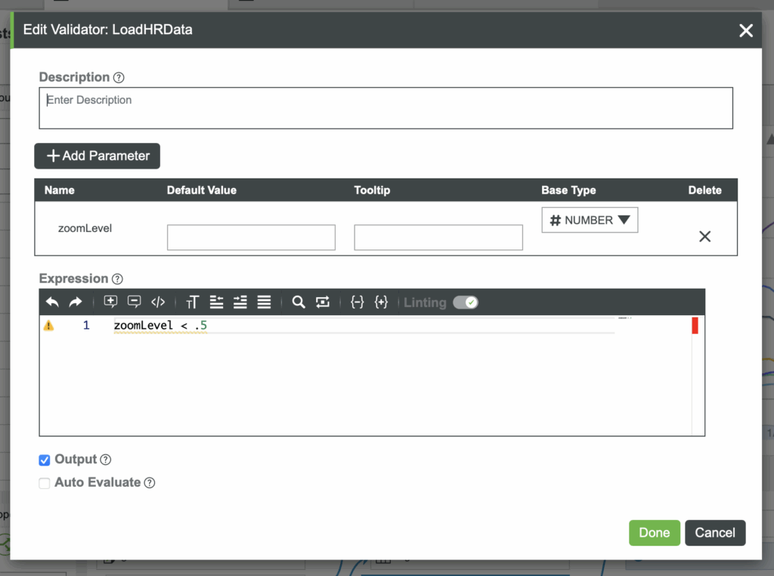Click the undo arrow in expression toolbar
Screen dimensions: 774x576
pyautogui.click(x=52, y=302)
